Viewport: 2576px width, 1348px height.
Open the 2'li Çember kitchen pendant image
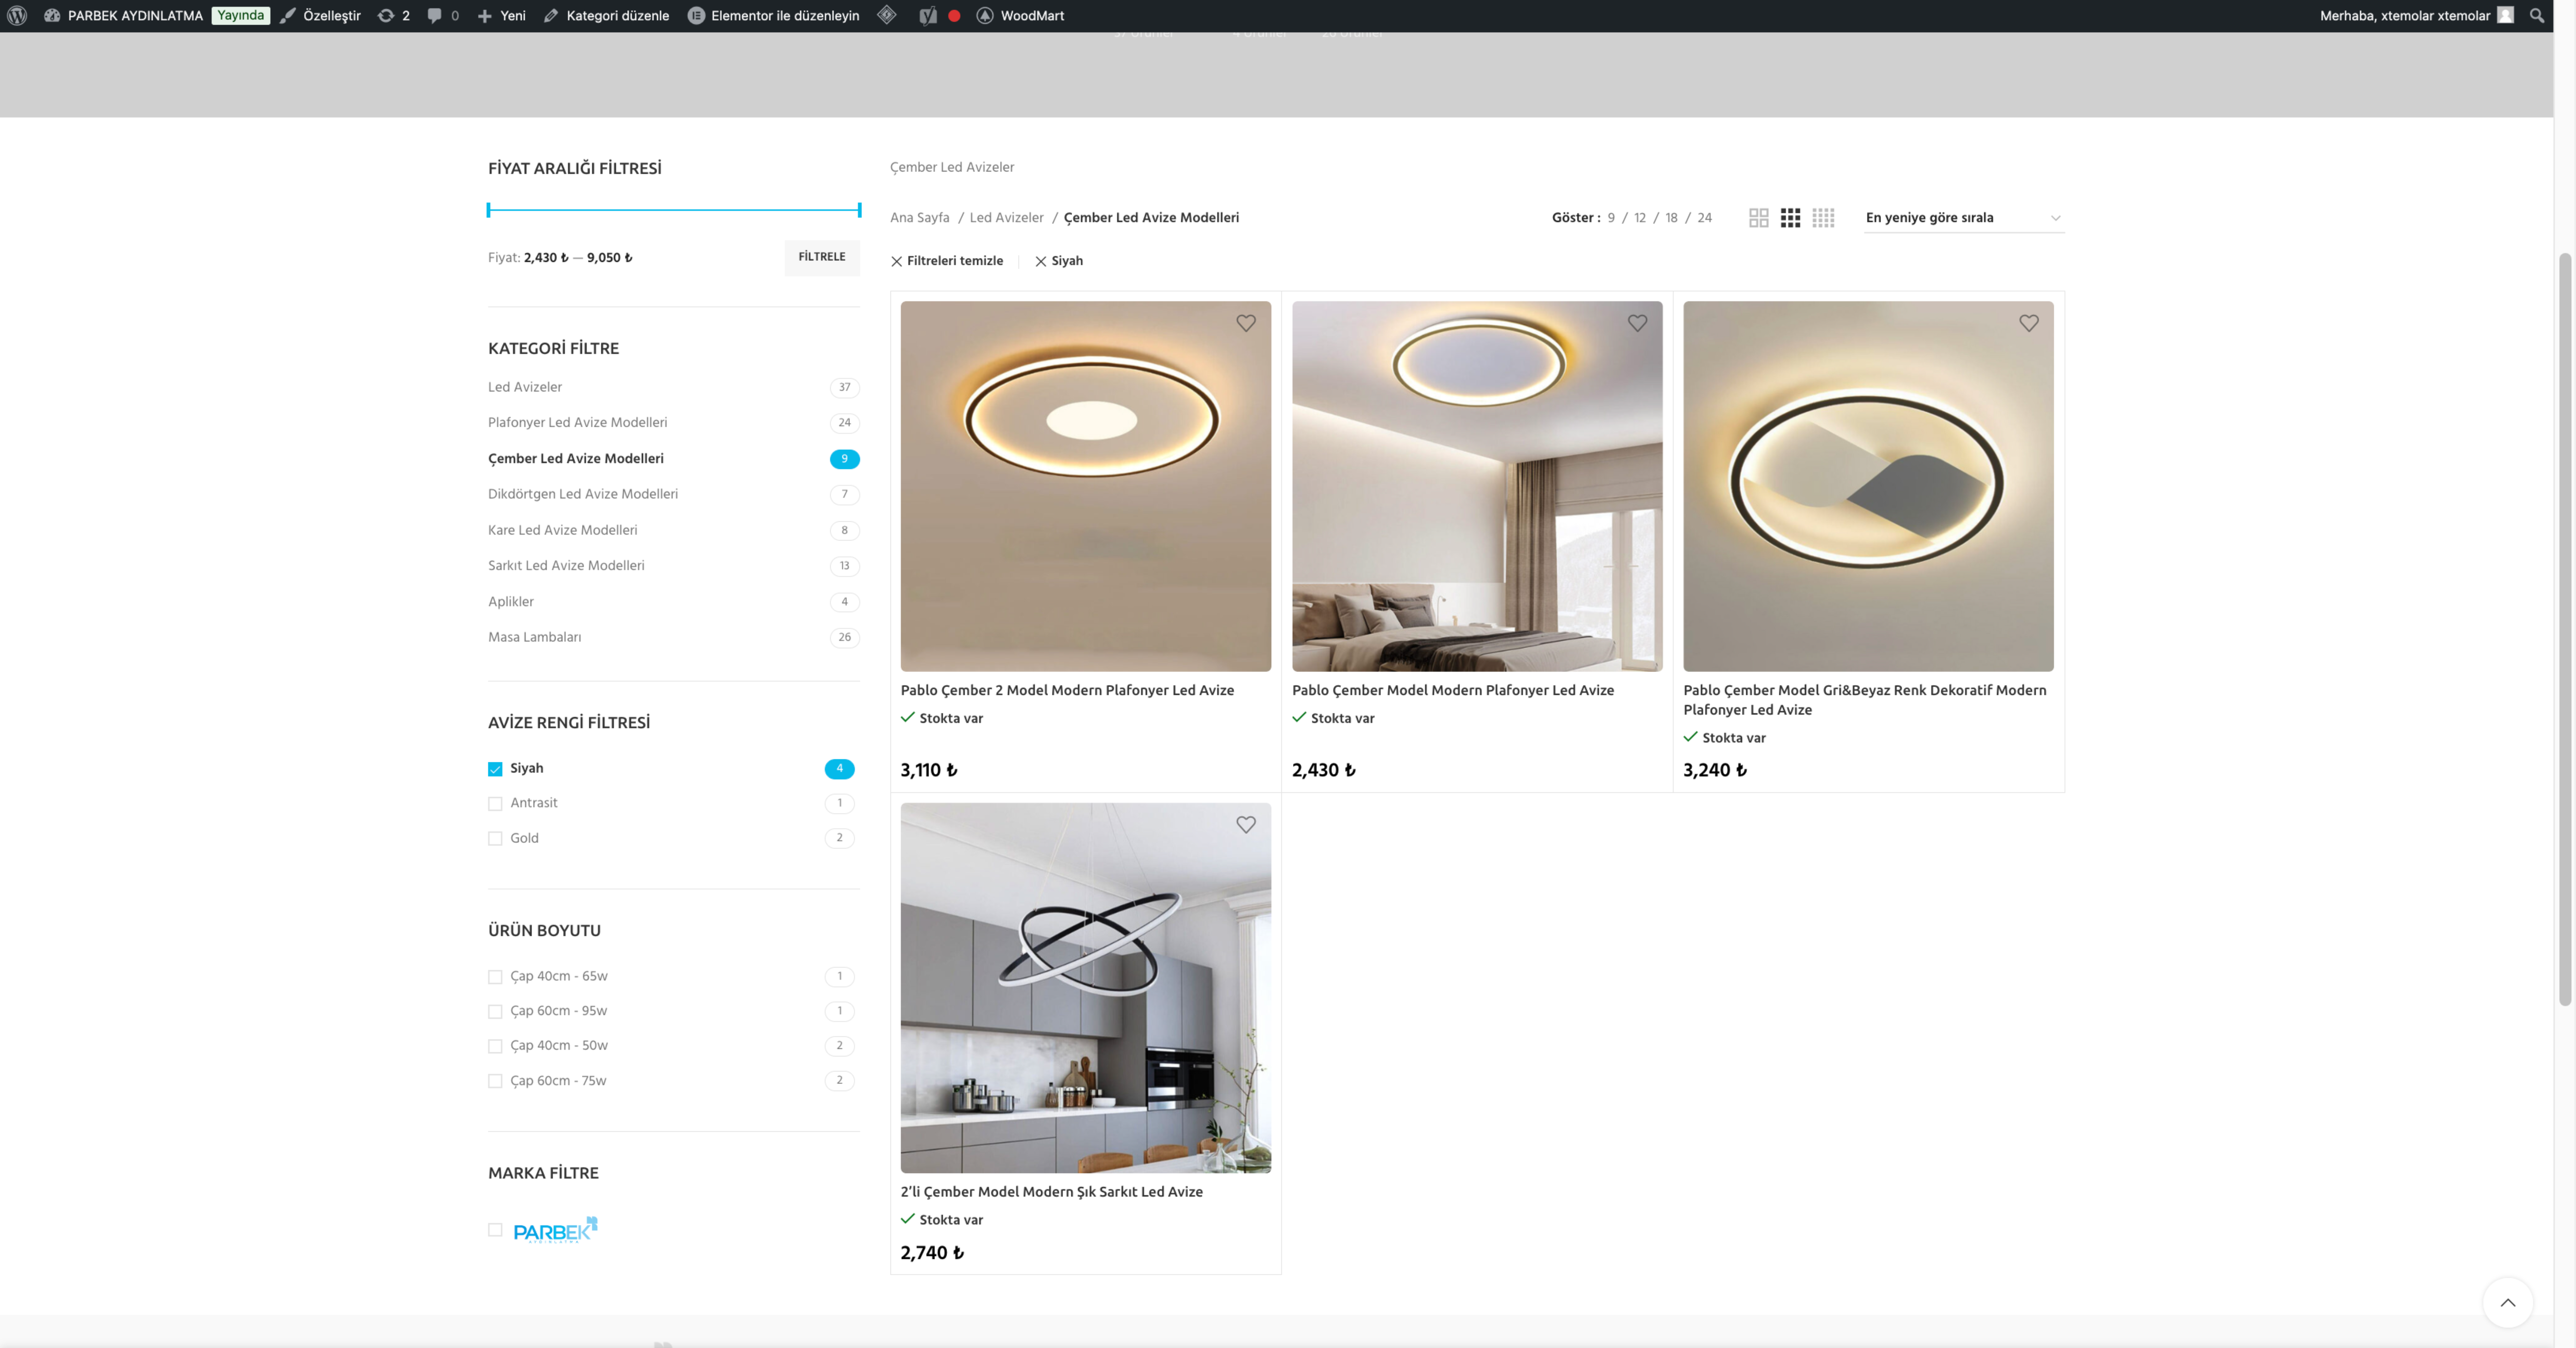1086,988
